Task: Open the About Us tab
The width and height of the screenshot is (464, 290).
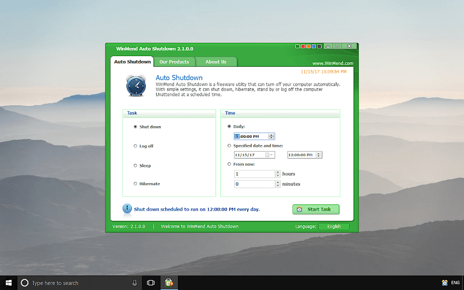Action: pos(216,61)
